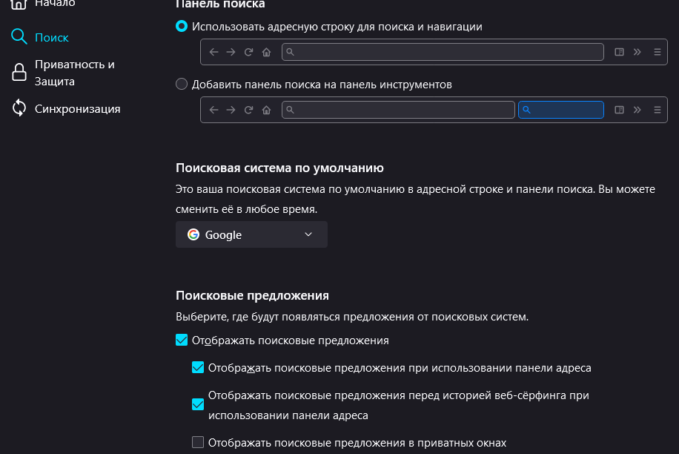The width and height of the screenshot is (679, 454).
Task: Click the overflow chevrons in the separate search bar preview
Action: (637, 110)
